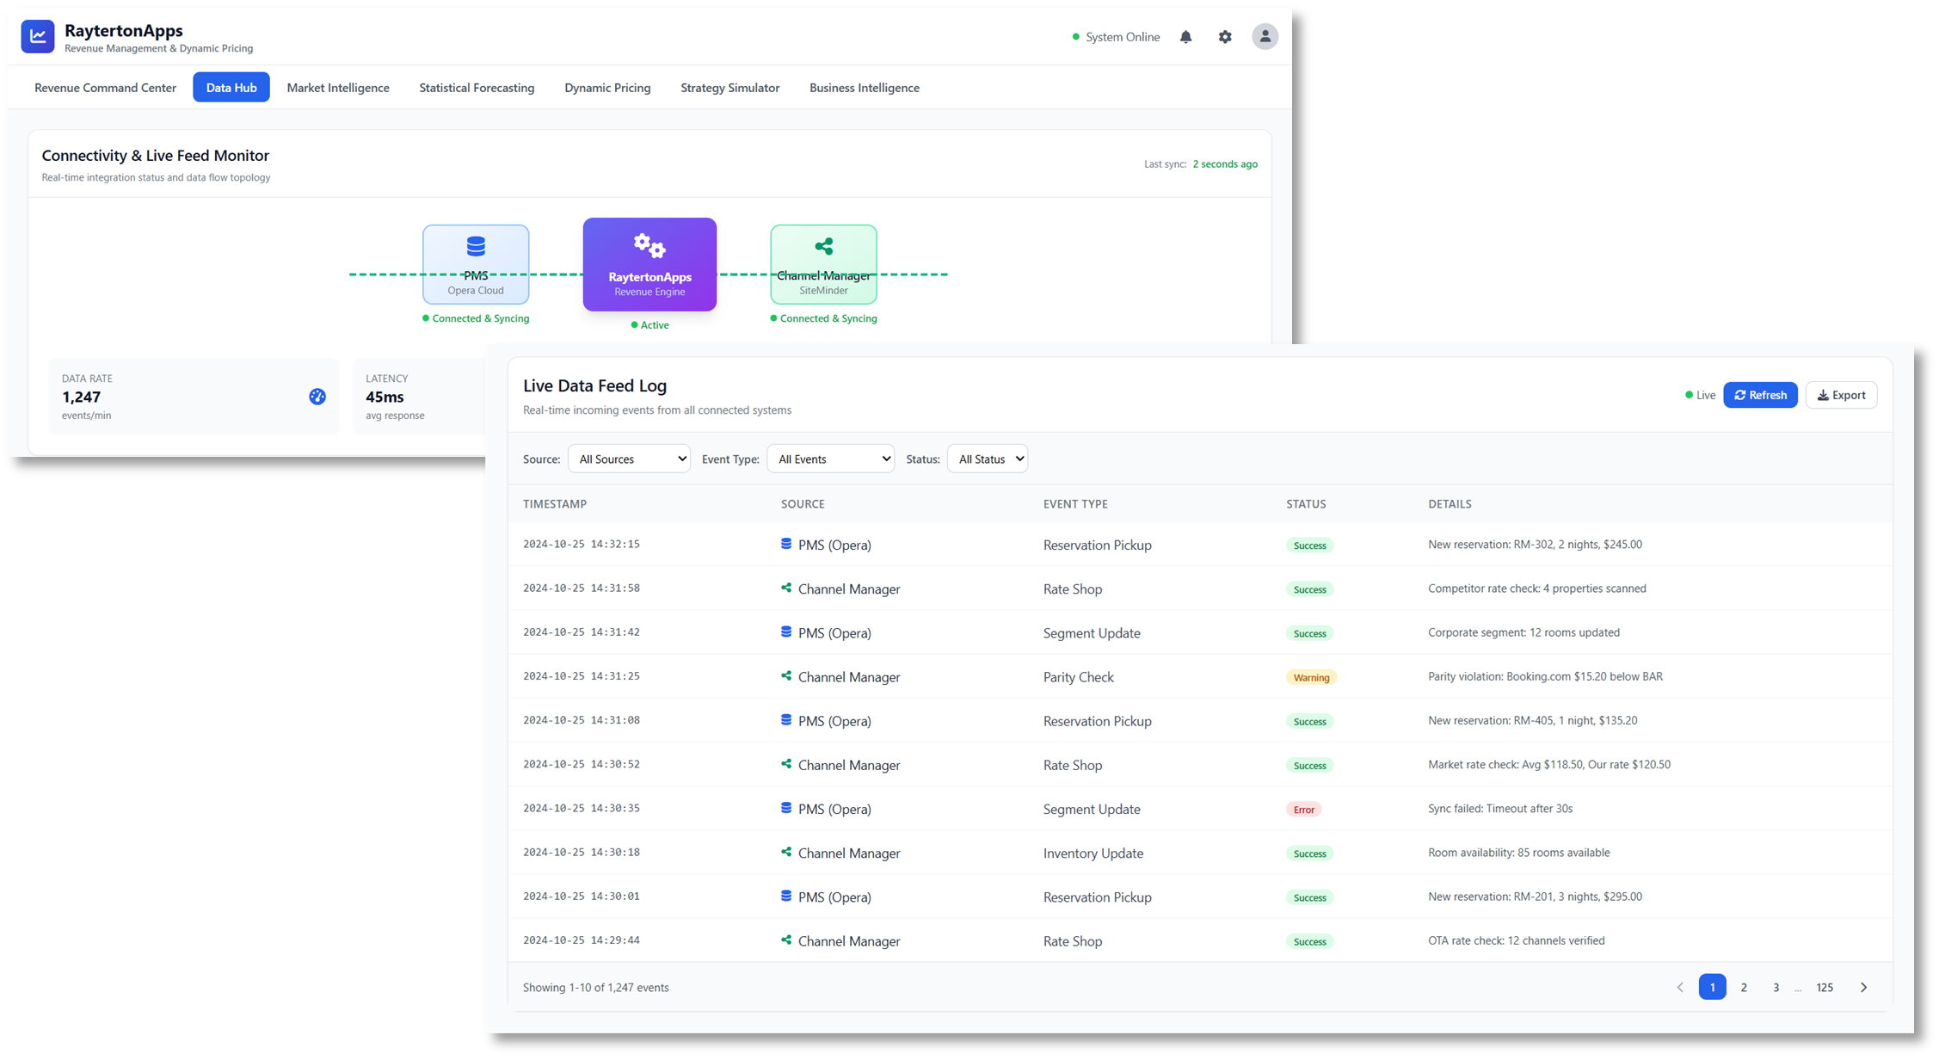The height and width of the screenshot is (1060, 1939).
Task: Go to page 2 of events
Action: click(x=1744, y=987)
